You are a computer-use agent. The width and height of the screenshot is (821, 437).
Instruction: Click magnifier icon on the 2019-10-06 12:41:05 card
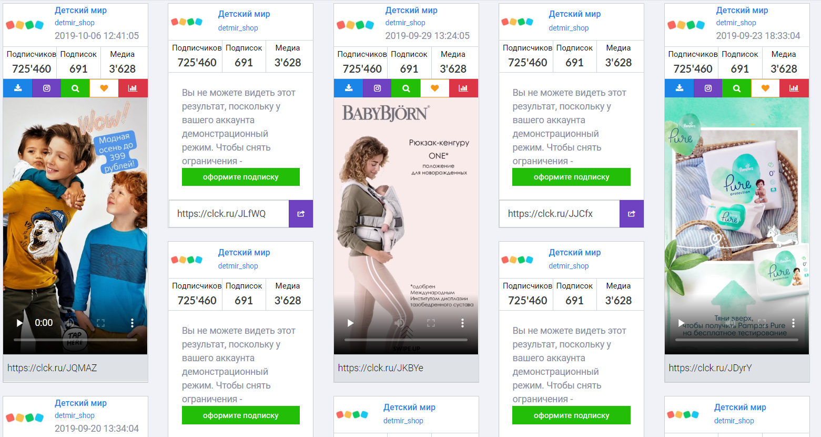tap(75, 88)
